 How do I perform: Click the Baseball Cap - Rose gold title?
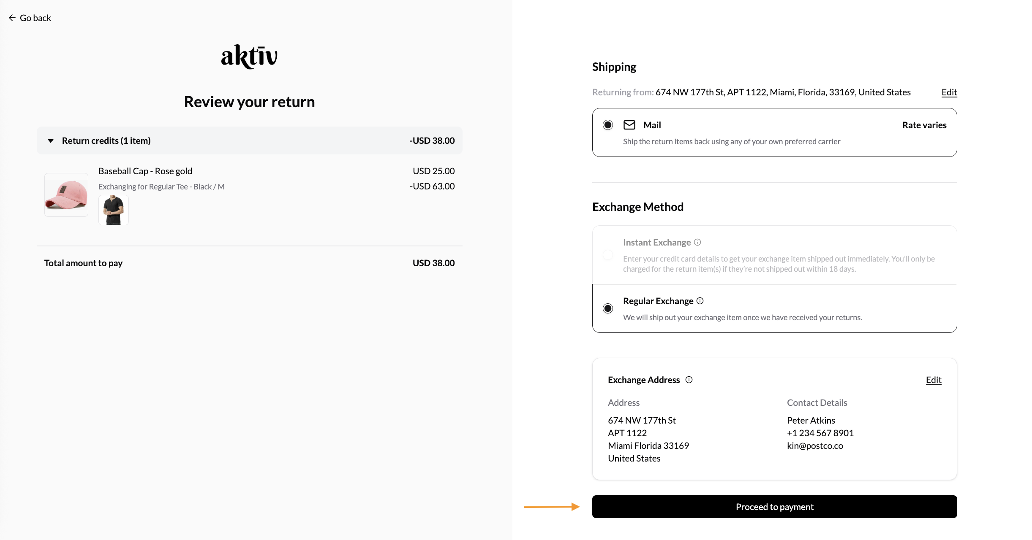145,171
